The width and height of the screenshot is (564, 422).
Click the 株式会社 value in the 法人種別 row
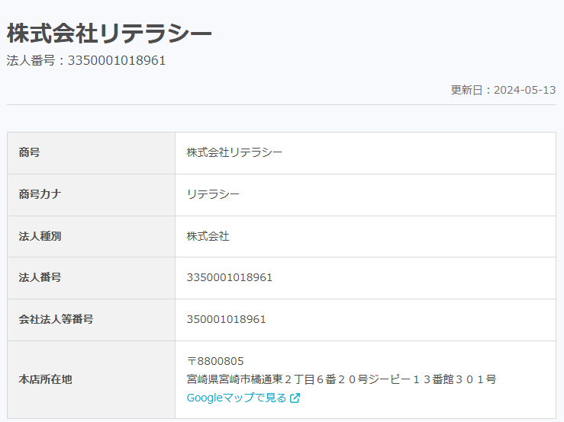pos(208,236)
